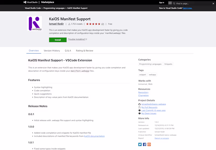Open ismaelkedir/kaios-webapp repository link
This screenshot has height=150, width=216.
[154, 104]
